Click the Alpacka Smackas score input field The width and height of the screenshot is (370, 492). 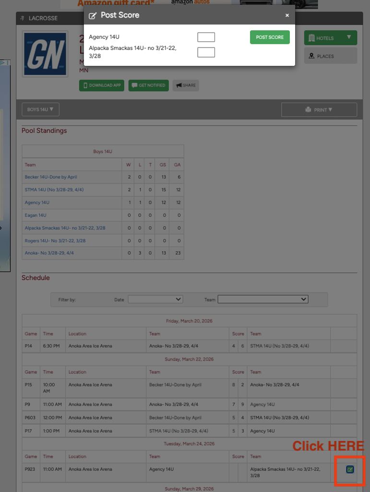click(206, 52)
